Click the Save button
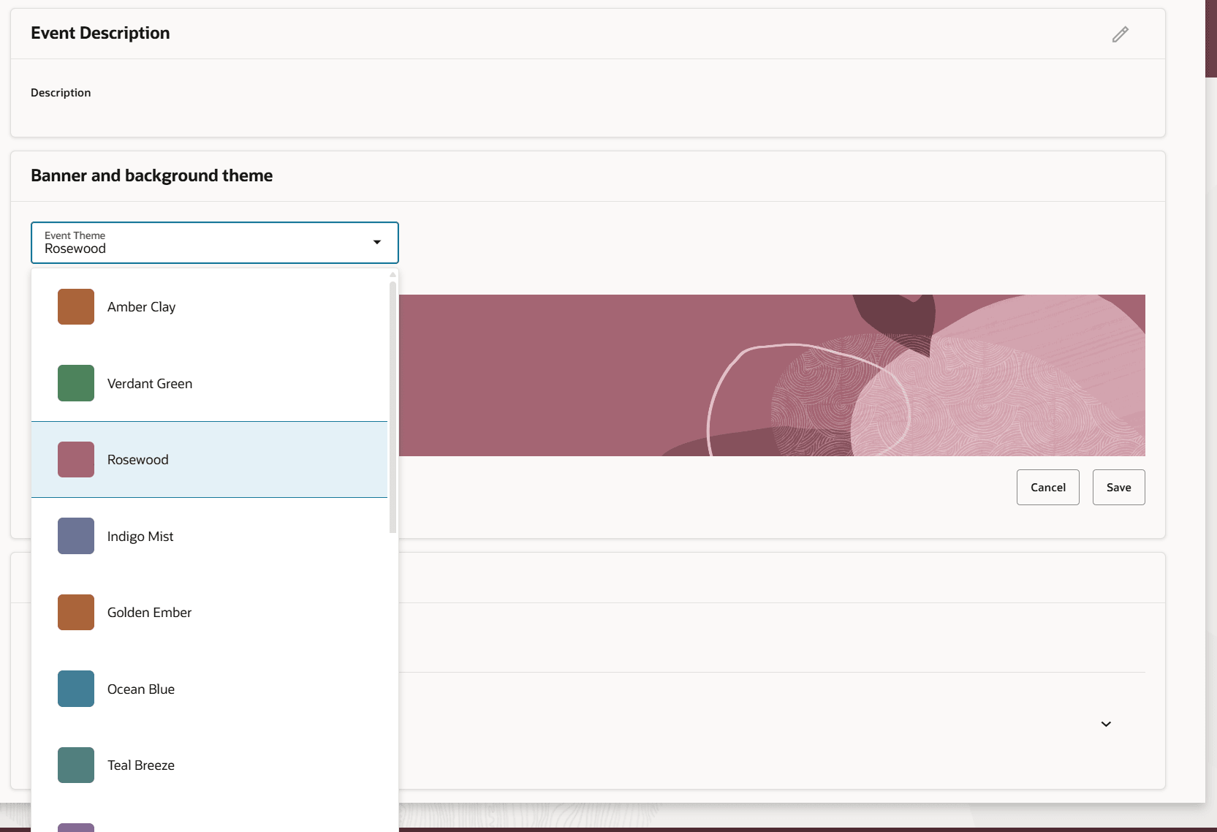This screenshot has width=1217, height=832. click(1118, 487)
